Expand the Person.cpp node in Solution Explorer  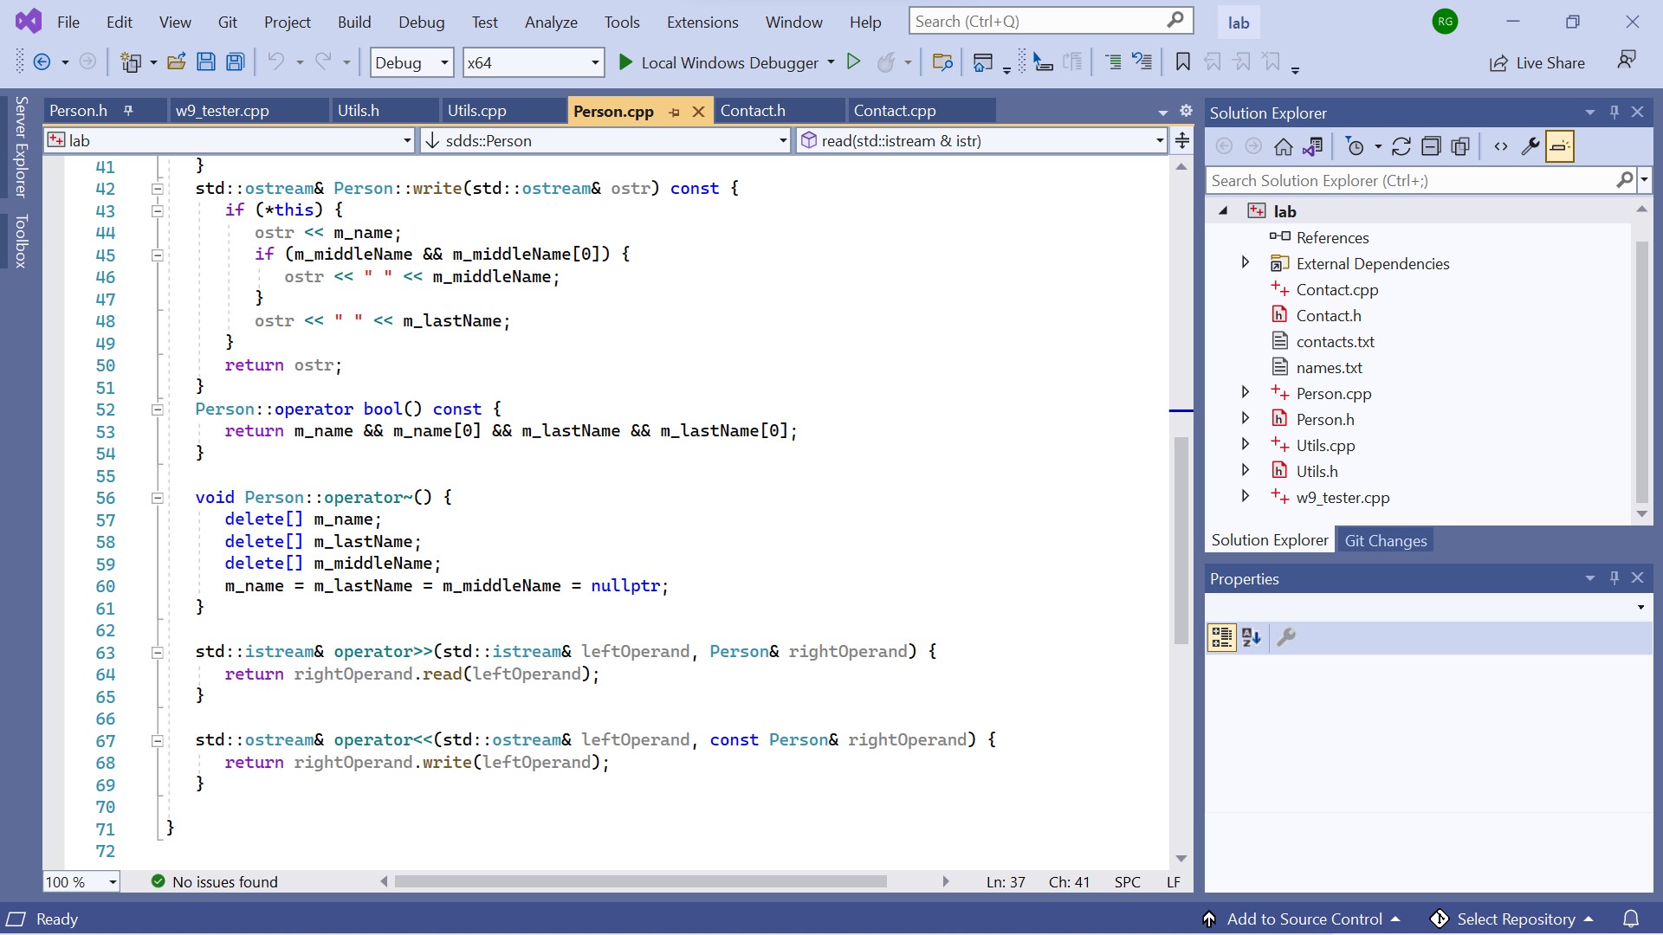(x=1245, y=393)
